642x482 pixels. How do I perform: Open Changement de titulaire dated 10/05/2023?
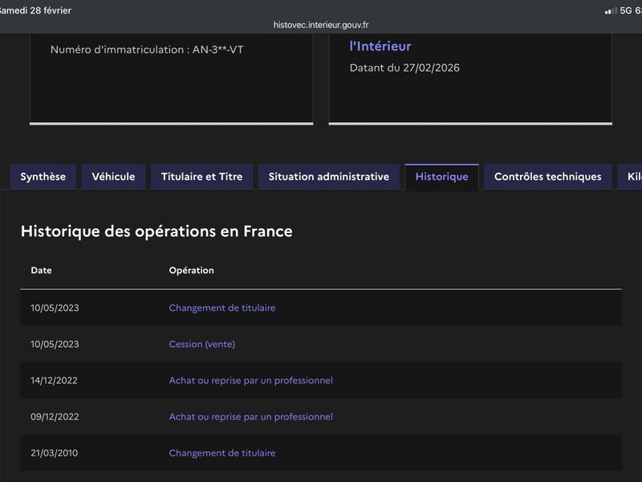(x=221, y=308)
